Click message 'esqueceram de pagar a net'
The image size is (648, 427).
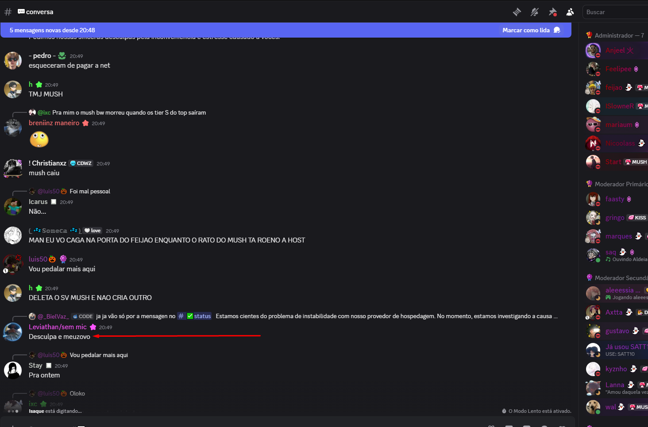(69, 65)
